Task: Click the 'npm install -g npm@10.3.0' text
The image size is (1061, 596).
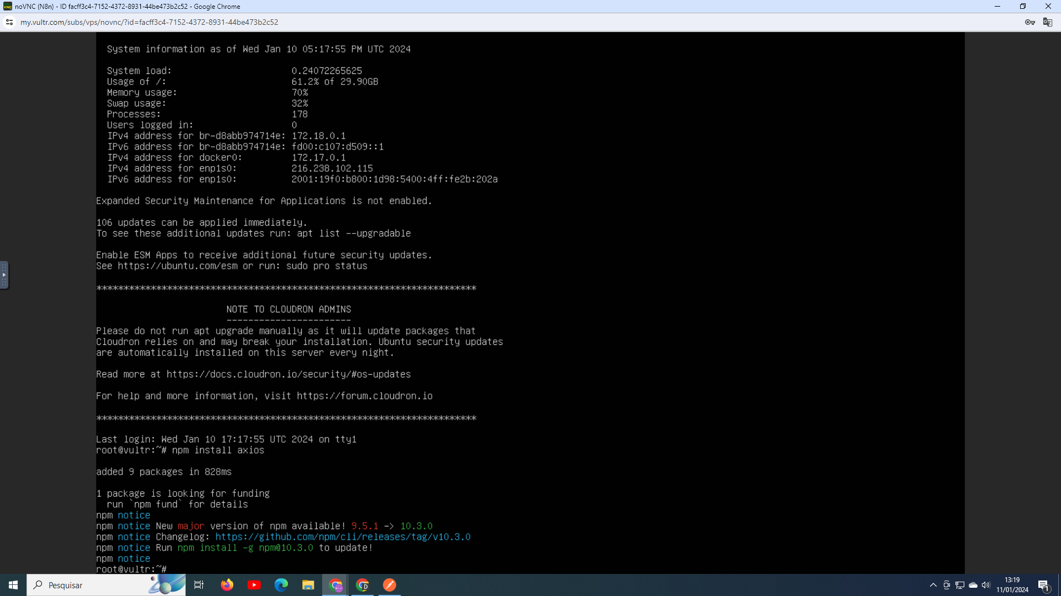Action: [x=245, y=548]
